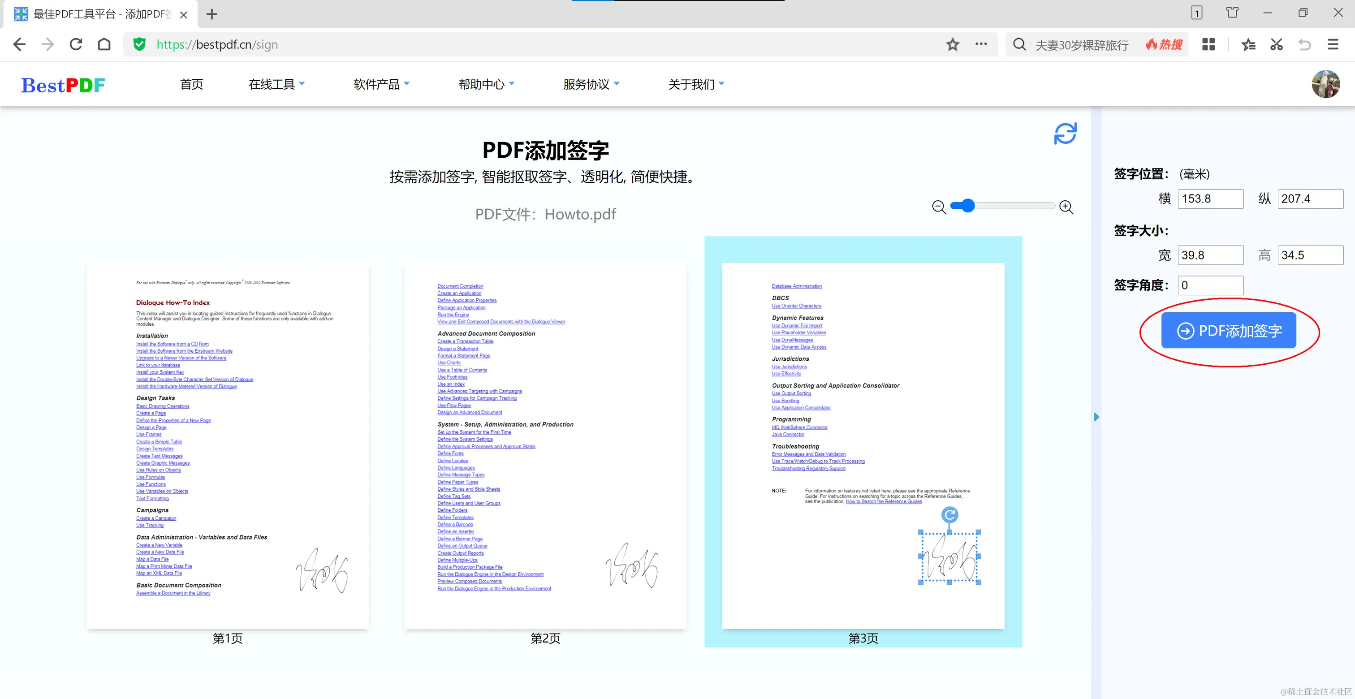Collapse right panel with arrow handle
Screen dimensions: 1355x699
pos(1096,417)
